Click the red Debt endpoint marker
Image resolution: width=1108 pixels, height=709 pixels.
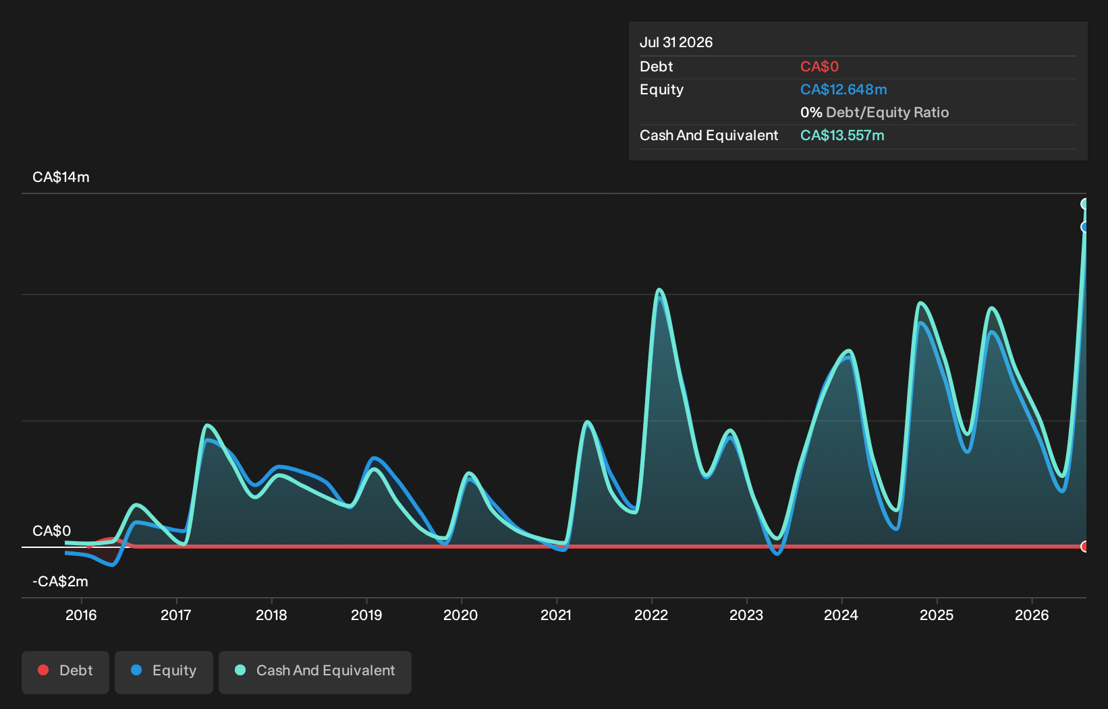[x=1084, y=546]
